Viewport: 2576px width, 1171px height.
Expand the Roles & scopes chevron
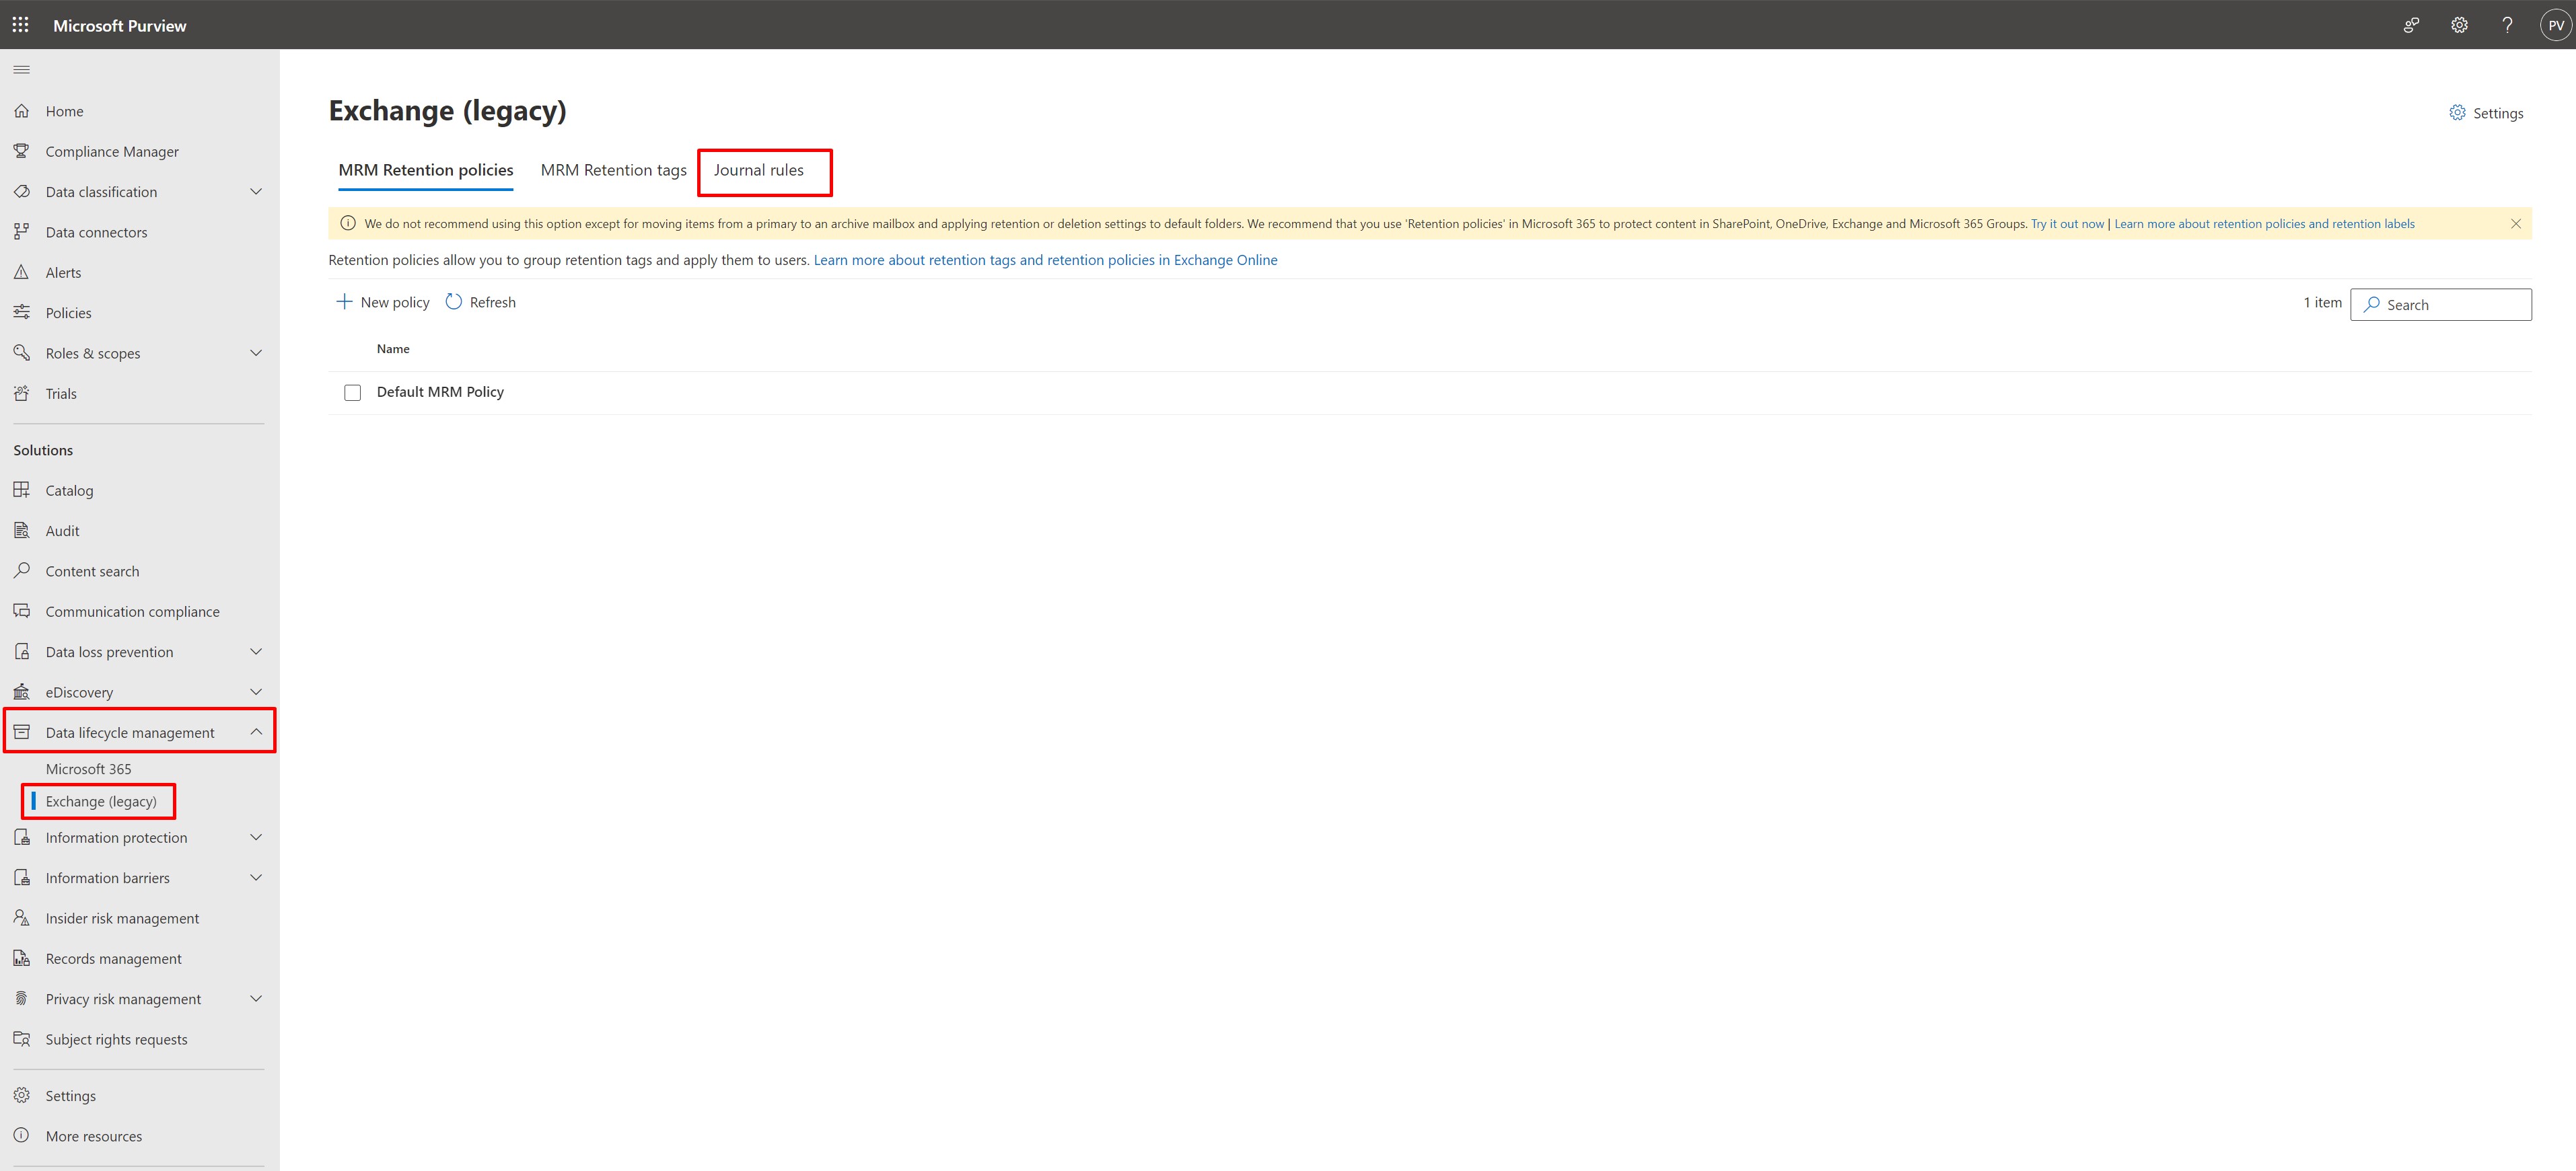click(256, 352)
